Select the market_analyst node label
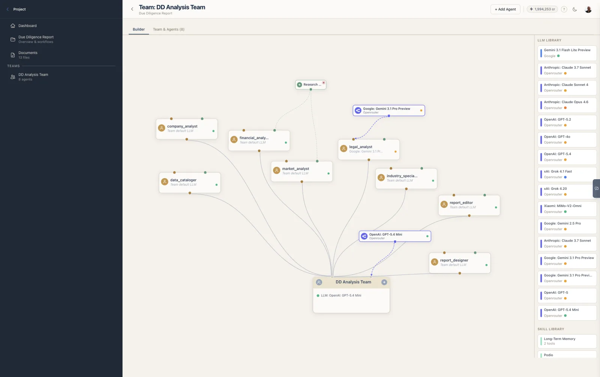Image resolution: width=600 pixels, height=377 pixels. (295, 169)
